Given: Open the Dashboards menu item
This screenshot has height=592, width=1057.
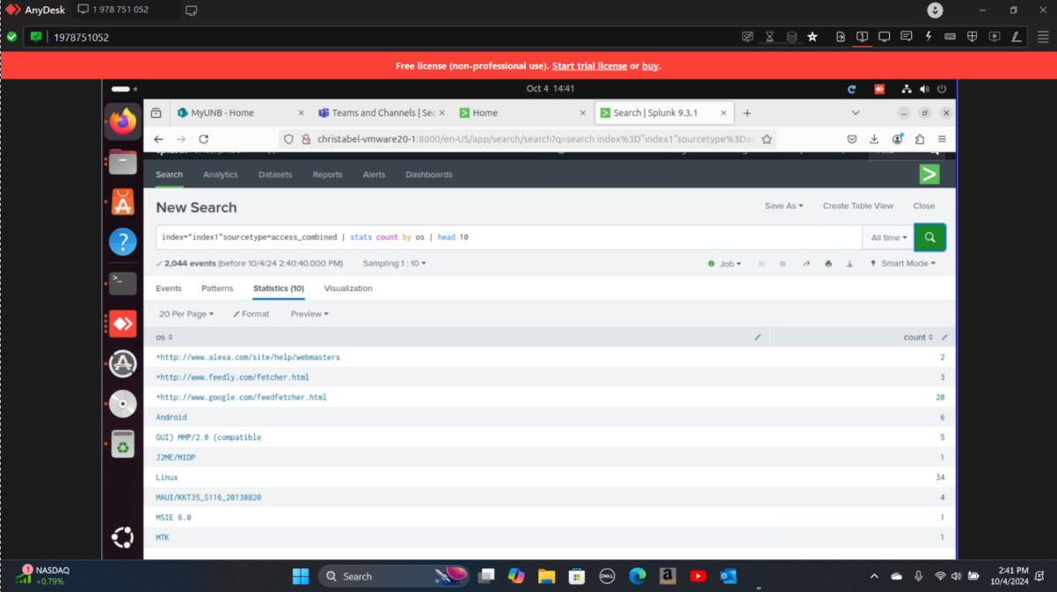Looking at the screenshot, I should tap(428, 174).
